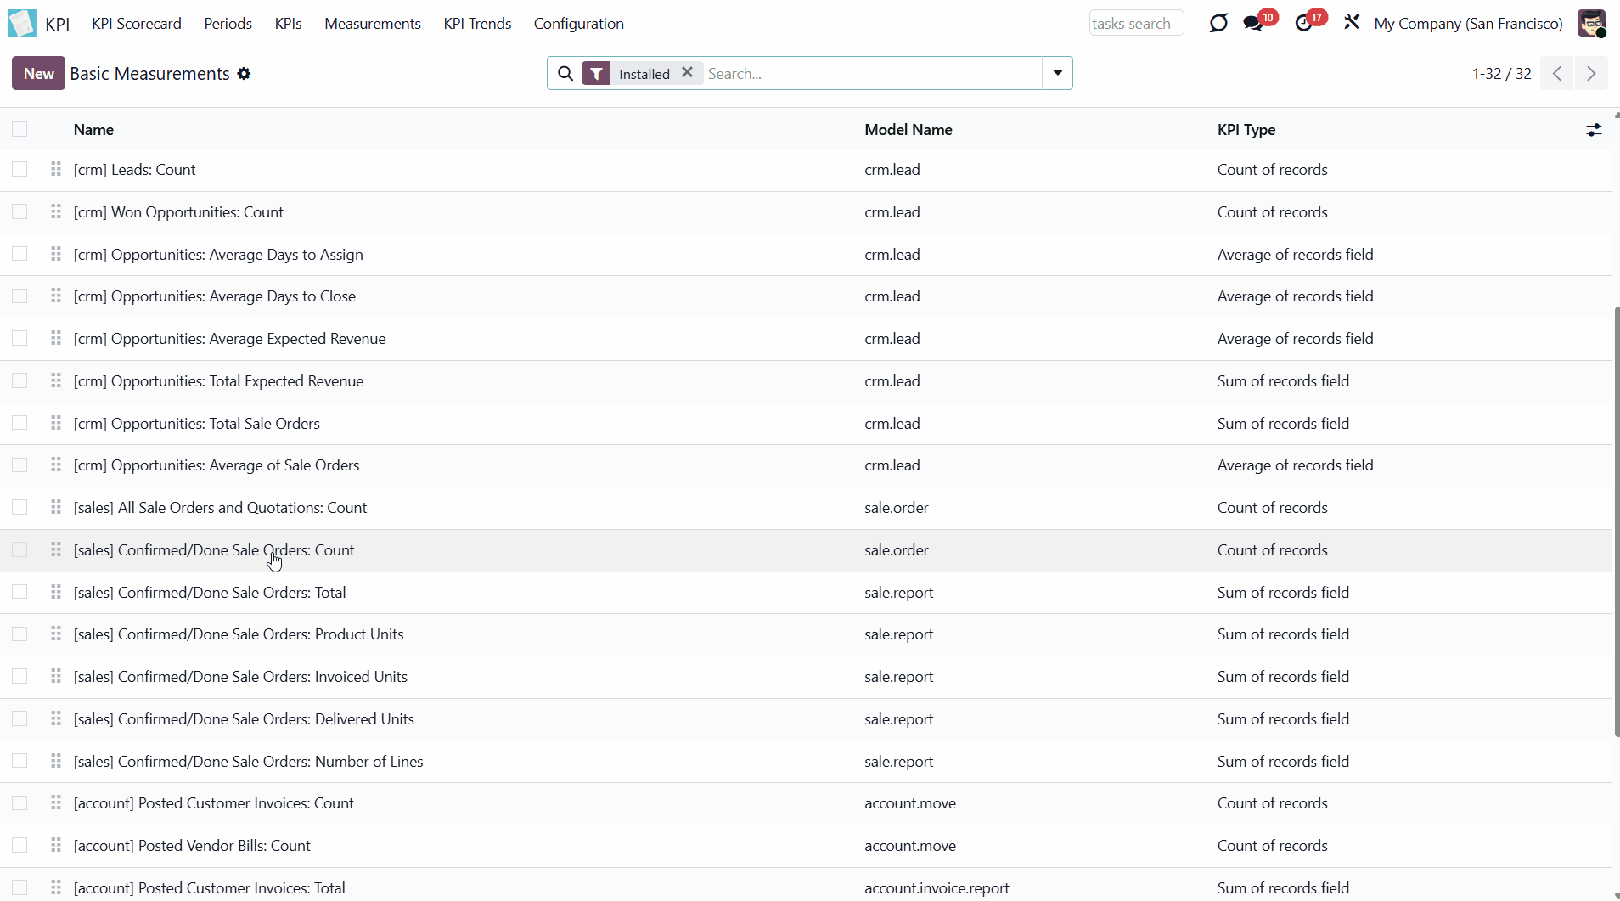Open the optional columns adjust icon
This screenshot has width=1620, height=901.
coord(1594,130)
